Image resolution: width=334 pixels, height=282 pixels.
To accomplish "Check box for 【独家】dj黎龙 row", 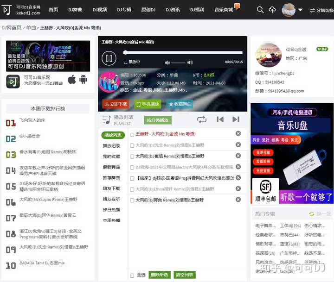I will (x=132, y=178).
